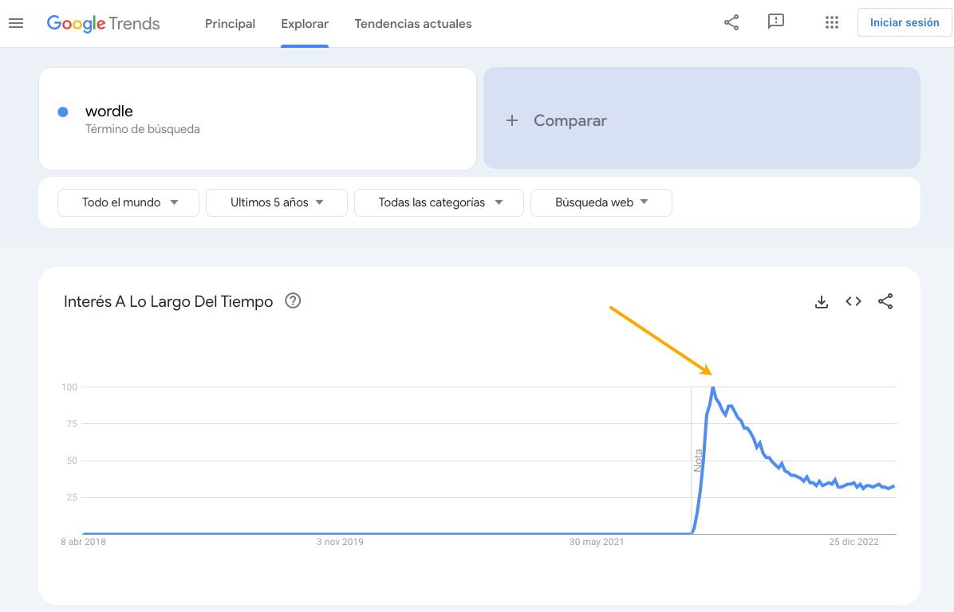Send feedback using the feedback icon
The height and width of the screenshot is (612, 954).
tap(776, 22)
